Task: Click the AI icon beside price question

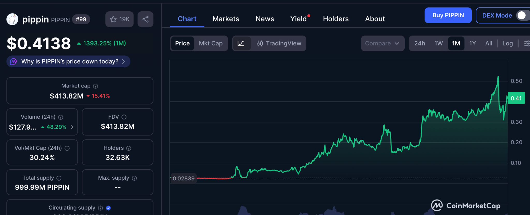Action: pyautogui.click(x=13, y=61)
